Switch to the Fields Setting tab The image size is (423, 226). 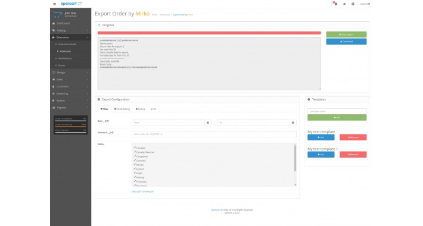click(122, 109)
